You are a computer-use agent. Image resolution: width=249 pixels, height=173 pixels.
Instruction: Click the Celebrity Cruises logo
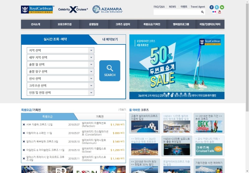click(x=73, y=10)
